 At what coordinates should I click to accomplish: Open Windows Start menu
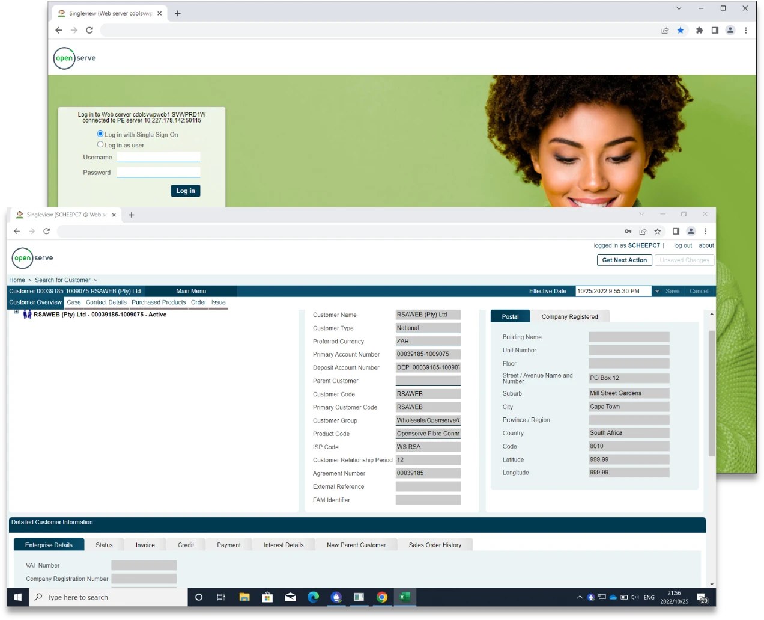(x=18, y=597)
